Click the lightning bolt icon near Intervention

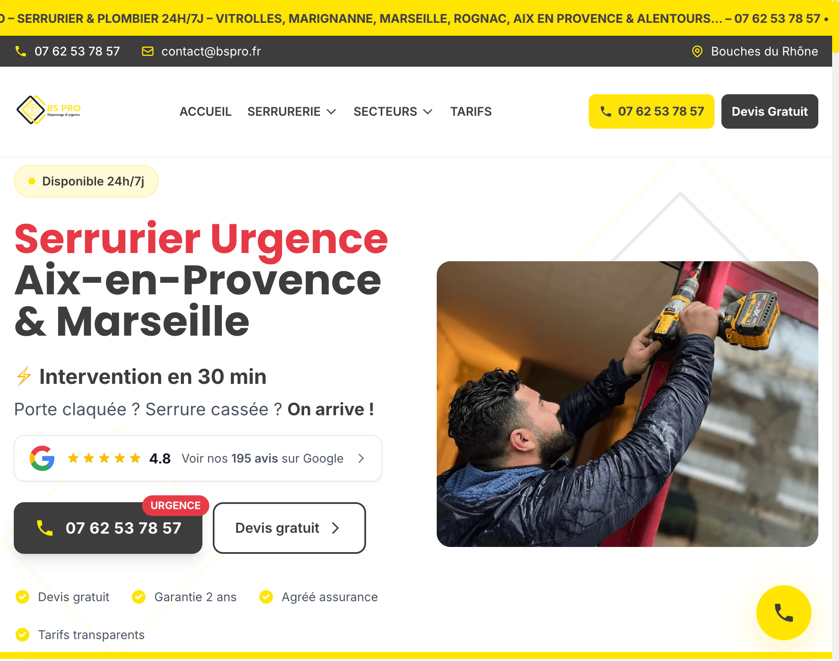coord(24,377)
